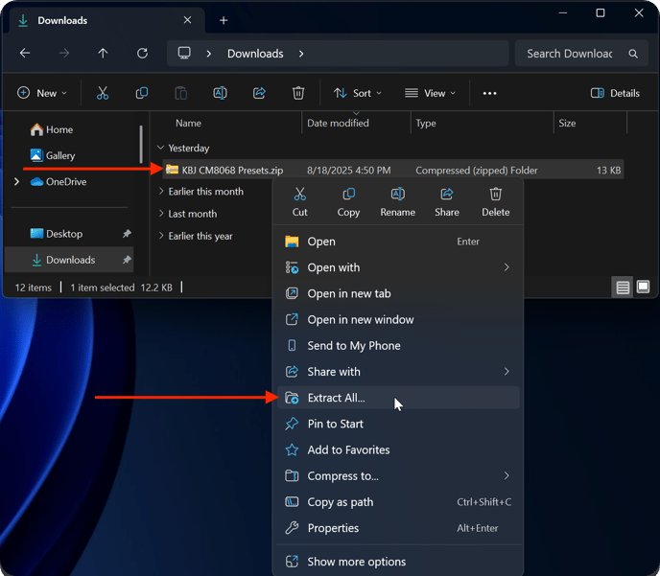
Task: Open the New dropdown
Action: point(42,93)
